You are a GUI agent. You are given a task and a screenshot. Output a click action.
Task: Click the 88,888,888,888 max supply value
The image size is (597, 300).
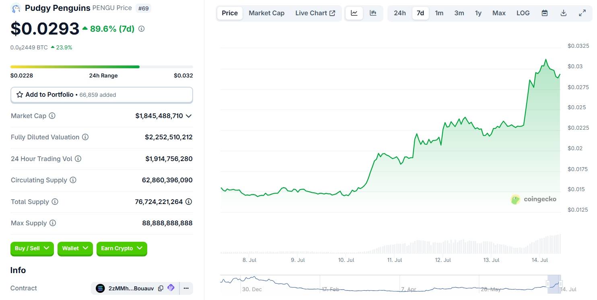167,223
